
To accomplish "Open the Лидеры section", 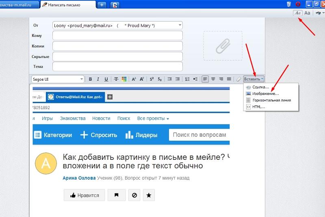I will pos(141,135).
